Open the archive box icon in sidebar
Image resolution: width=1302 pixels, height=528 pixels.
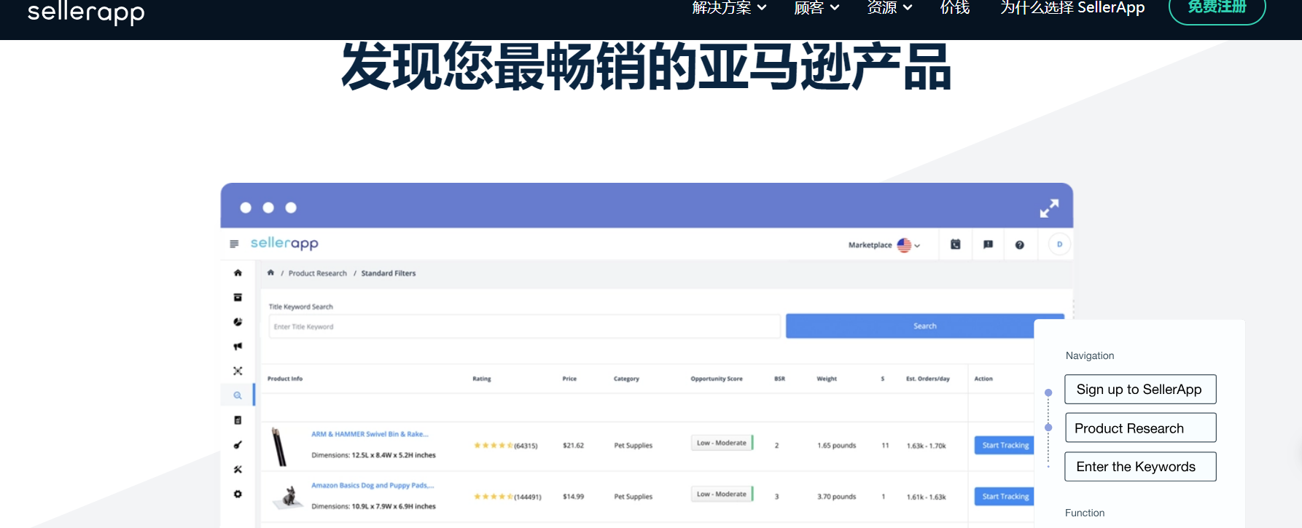pos(238,297)
